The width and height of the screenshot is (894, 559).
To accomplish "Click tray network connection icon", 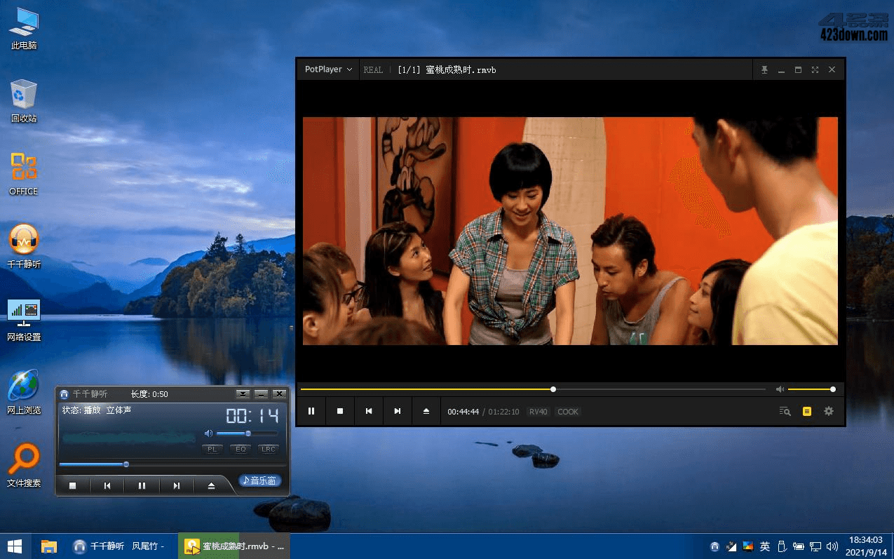I will click(815, 546).
